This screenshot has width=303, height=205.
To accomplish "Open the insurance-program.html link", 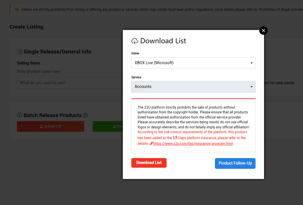I will coord(193,144).
